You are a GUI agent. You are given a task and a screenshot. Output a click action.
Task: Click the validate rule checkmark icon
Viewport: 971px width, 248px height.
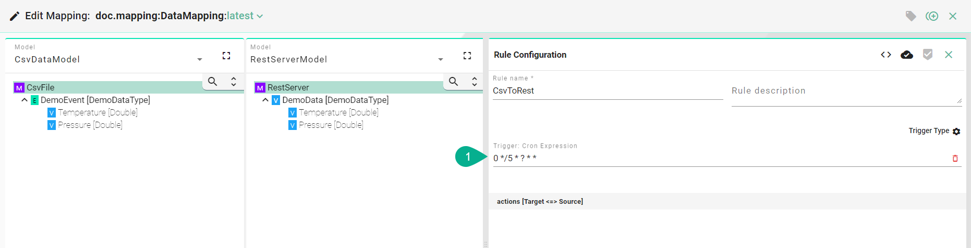click(927, 55)
